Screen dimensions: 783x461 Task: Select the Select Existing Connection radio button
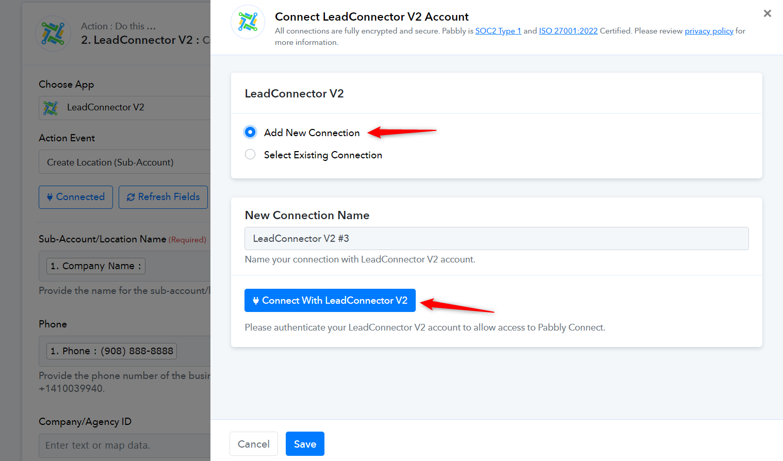click(250, 155)
